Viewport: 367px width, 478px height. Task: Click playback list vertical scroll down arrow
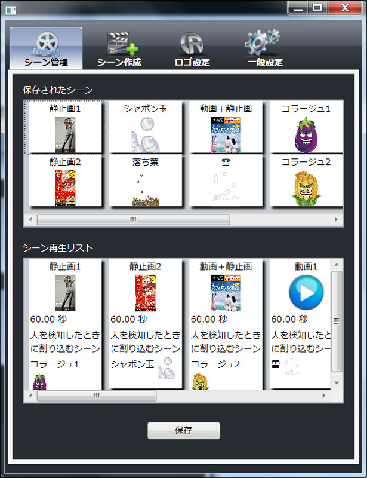(337, 382)
